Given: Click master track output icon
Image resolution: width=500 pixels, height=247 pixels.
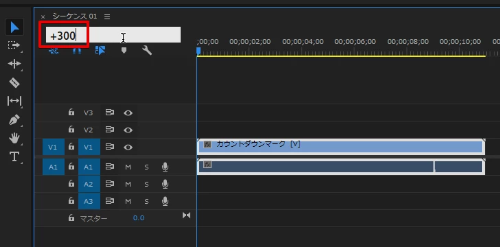Looking at the screenshot, I should 187,215.
